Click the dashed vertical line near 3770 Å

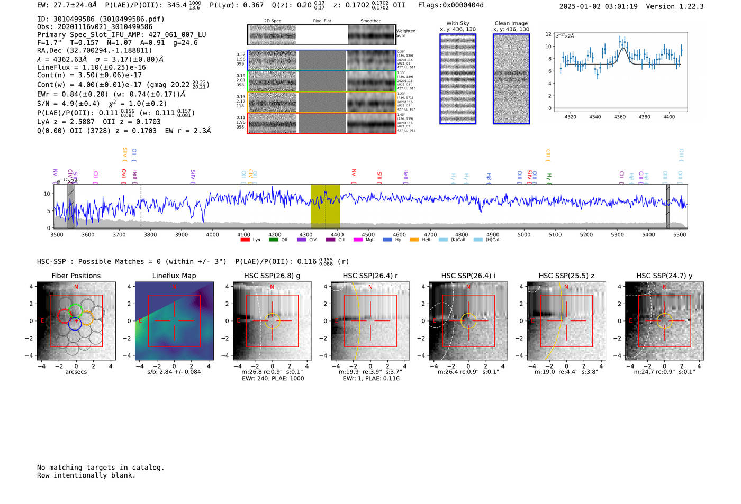click(141, 206)
